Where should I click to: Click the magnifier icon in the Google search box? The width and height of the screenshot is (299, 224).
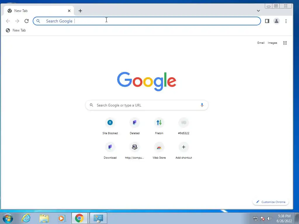point(91,105)
